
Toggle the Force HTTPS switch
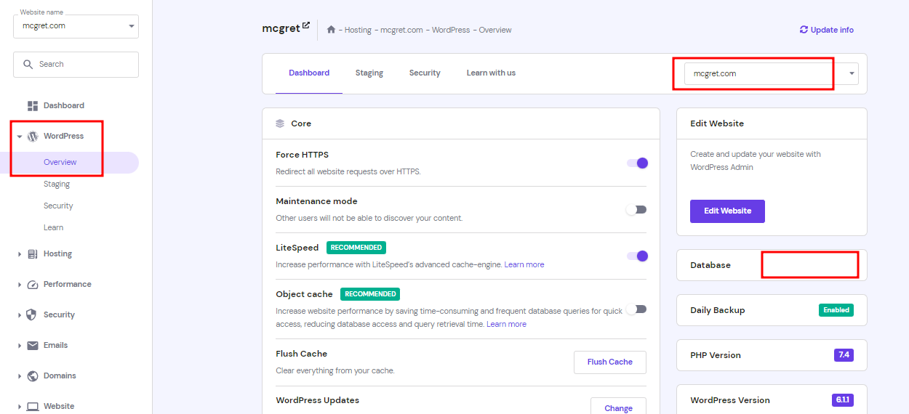point(637,163)
